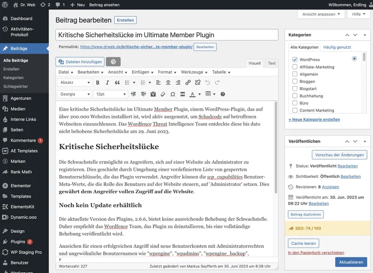This screenshot has height=273, width=373.
Task: Remove link with unlink icon
Action: click(198, 83)
